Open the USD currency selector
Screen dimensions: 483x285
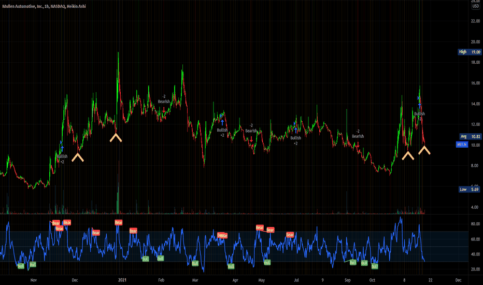pos(476,6)
